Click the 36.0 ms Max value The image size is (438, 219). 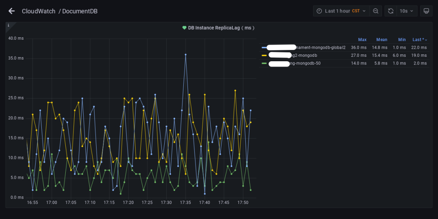pos(359,47)
